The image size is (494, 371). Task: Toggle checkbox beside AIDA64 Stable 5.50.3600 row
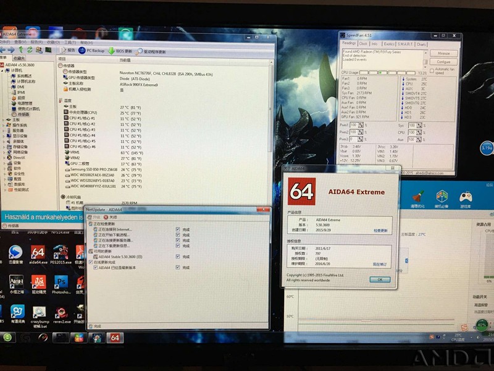[178, 257]
